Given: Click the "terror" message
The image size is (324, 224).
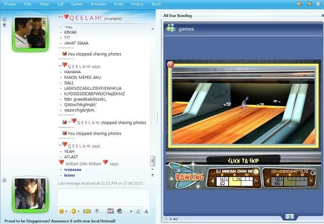Looking at the screenshot, I should (69, 175).
